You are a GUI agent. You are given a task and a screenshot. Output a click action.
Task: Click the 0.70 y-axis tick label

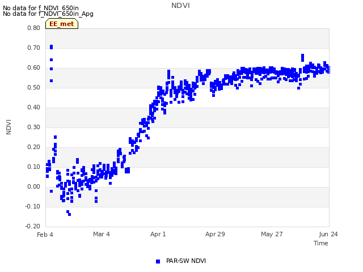coord(34,48)
